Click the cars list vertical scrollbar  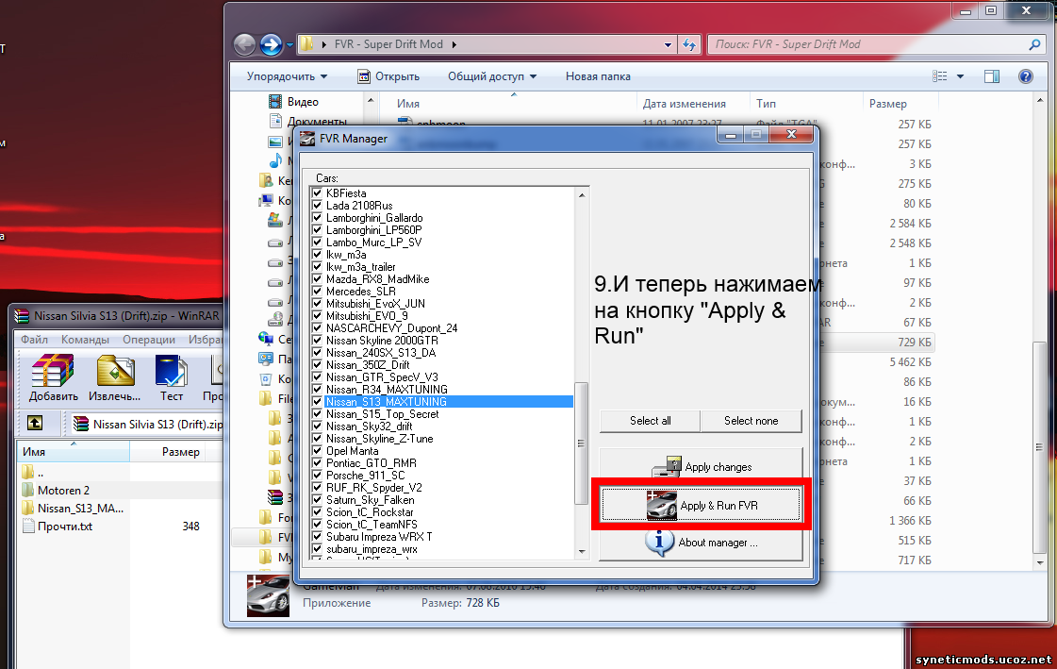582,434
